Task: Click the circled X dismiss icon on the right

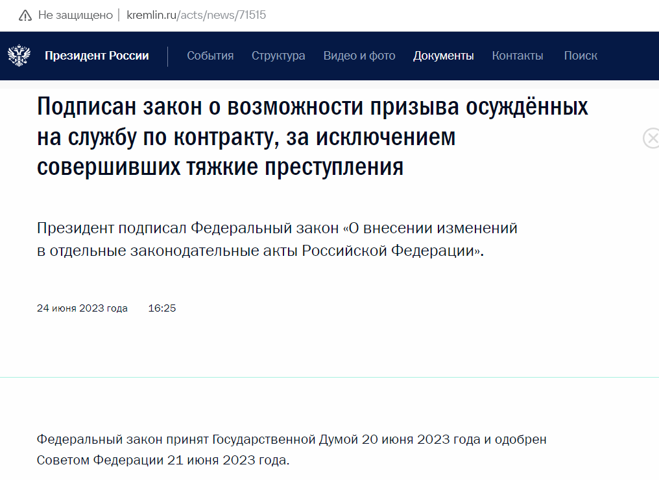Action: coord(651,139)
